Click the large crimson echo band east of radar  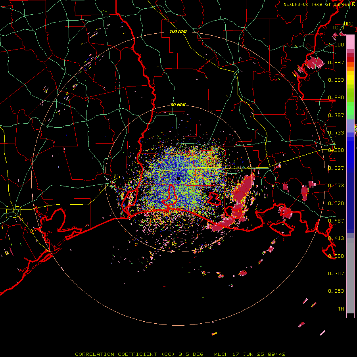[x=243, y=189]
